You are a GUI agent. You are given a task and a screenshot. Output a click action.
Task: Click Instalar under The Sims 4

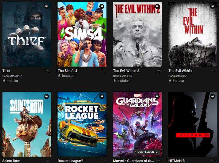66,76
